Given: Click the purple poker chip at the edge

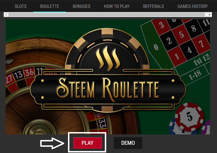Looking at the screenshot, I should click(206, 128).
